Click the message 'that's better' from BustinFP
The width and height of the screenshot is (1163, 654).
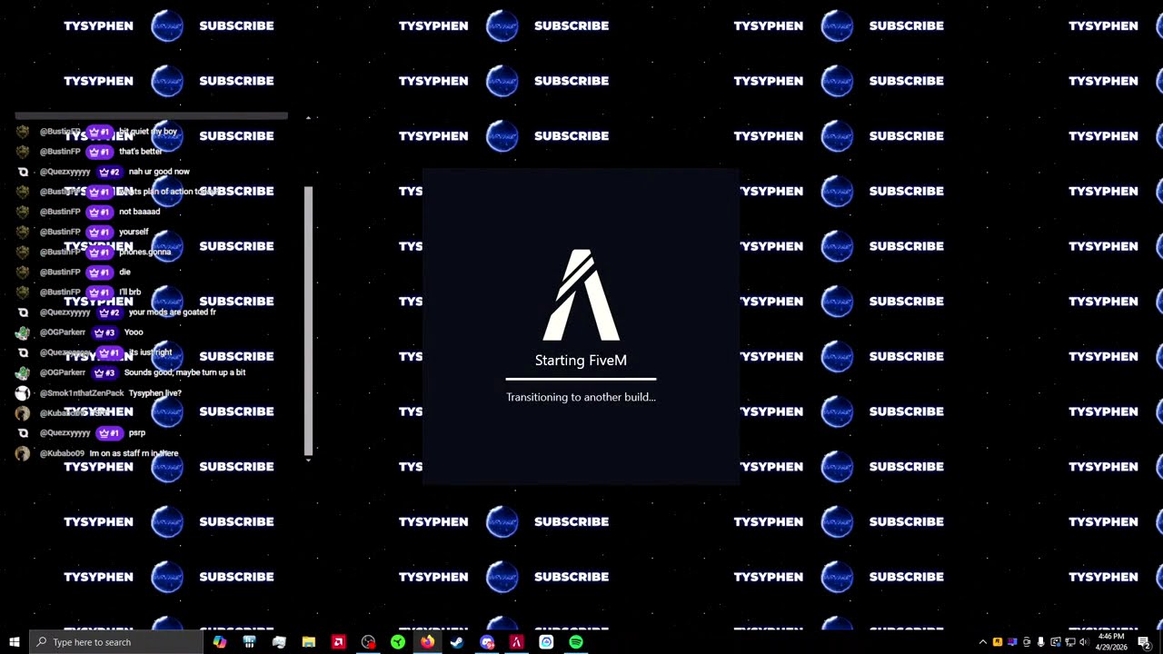[140, 152]
